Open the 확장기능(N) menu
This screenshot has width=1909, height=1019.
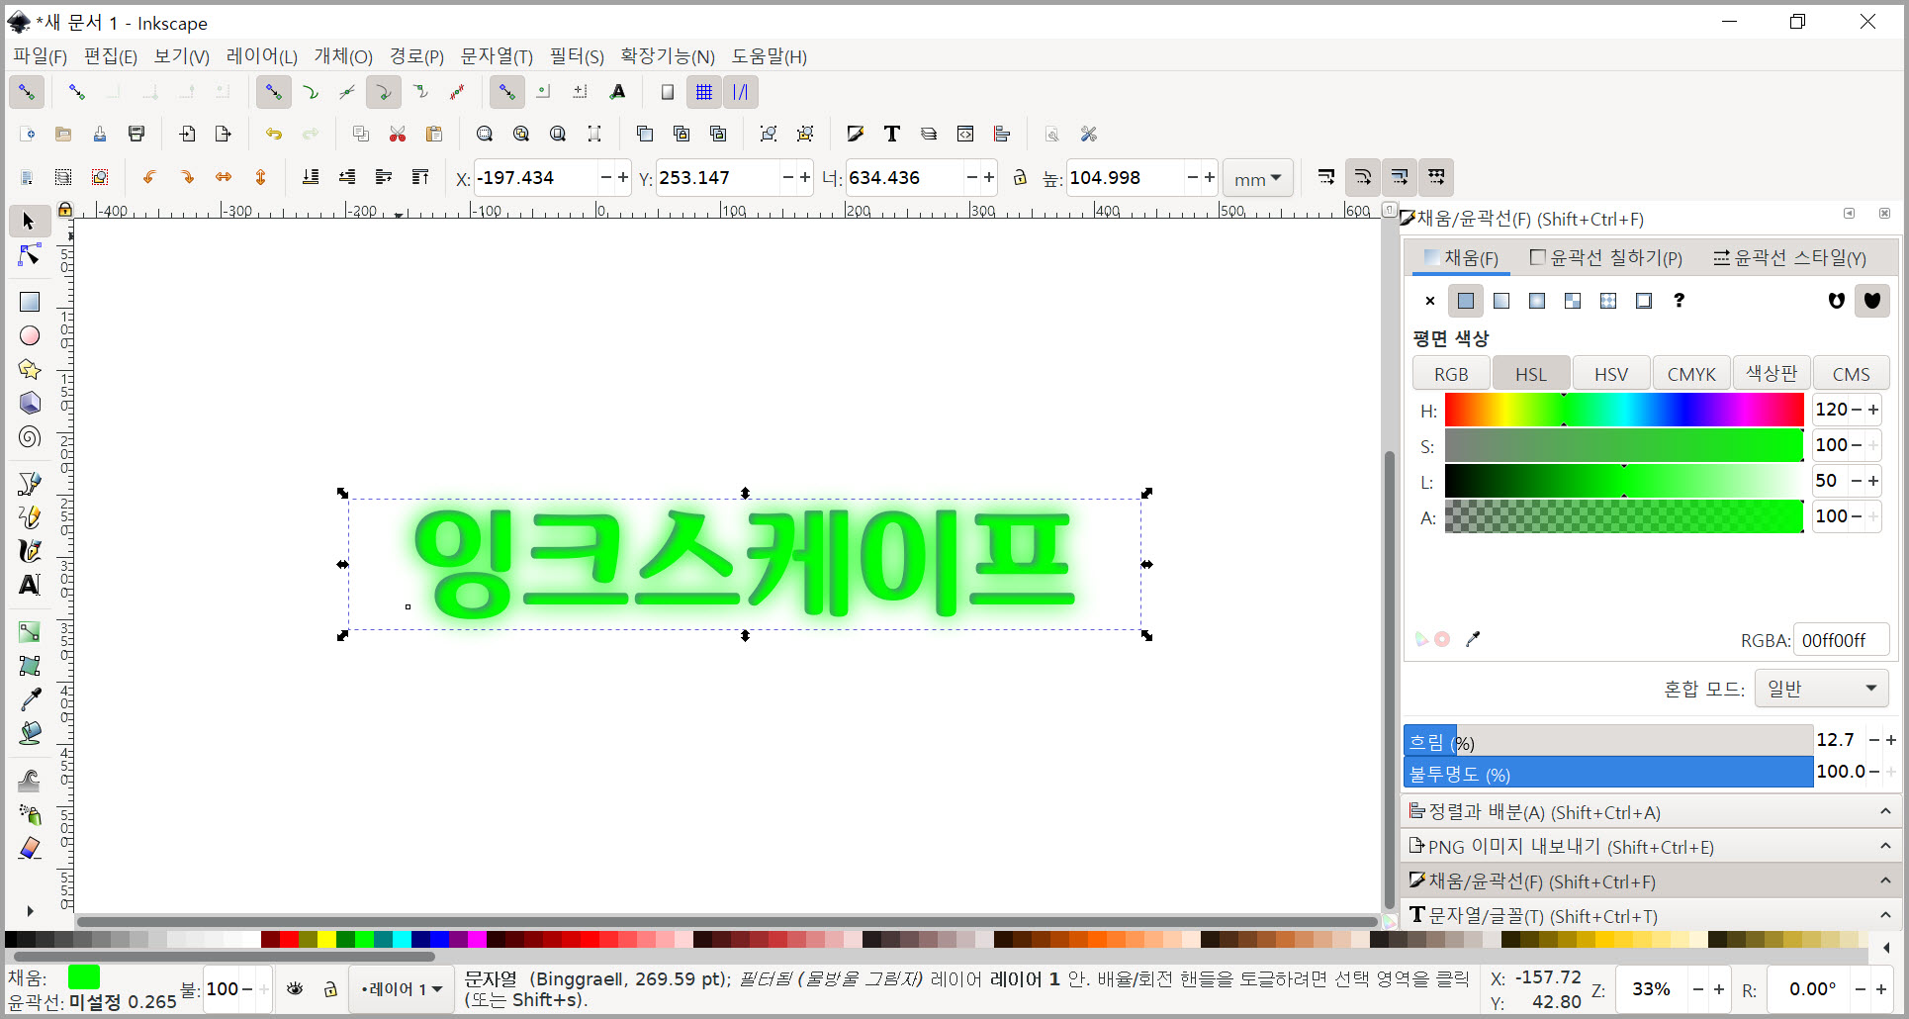[x=668, y=56]
